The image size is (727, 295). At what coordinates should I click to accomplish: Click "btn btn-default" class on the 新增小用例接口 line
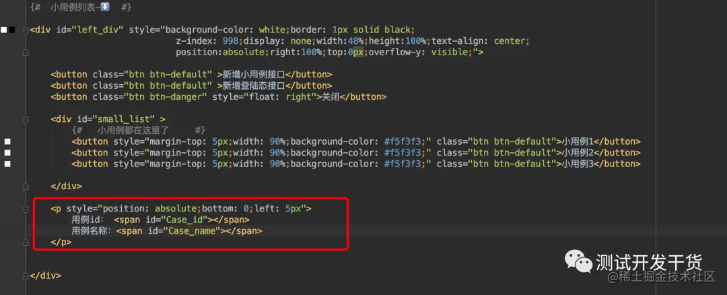[168, 75]
